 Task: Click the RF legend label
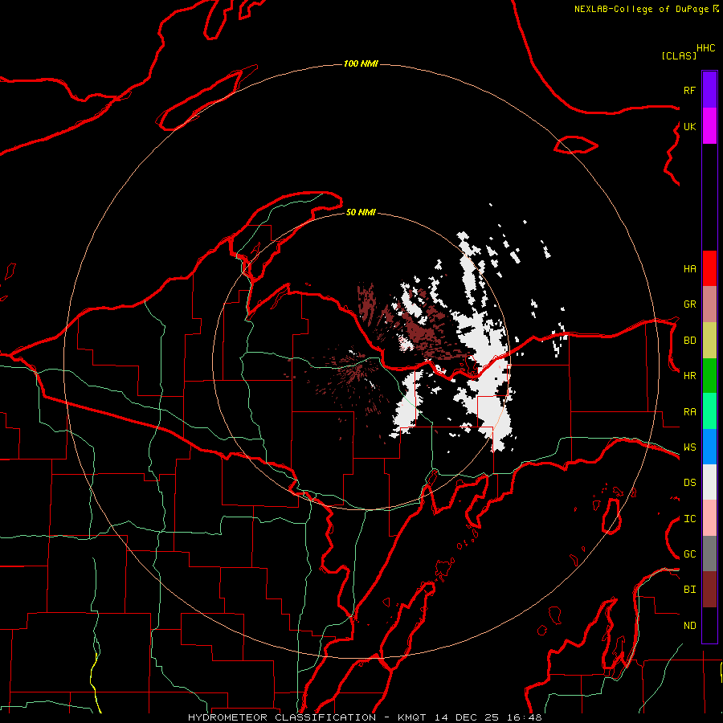(x=689, y=90)
